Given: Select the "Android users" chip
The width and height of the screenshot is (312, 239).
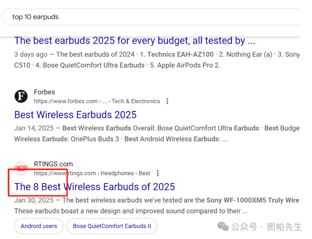Looking at the screenshot, I should point(39,226).
